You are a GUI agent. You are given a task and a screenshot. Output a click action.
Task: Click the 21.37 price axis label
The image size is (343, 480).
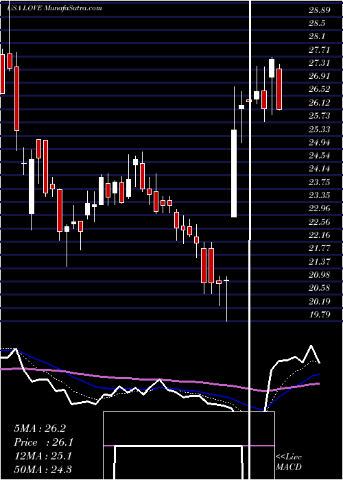[320, 261]
